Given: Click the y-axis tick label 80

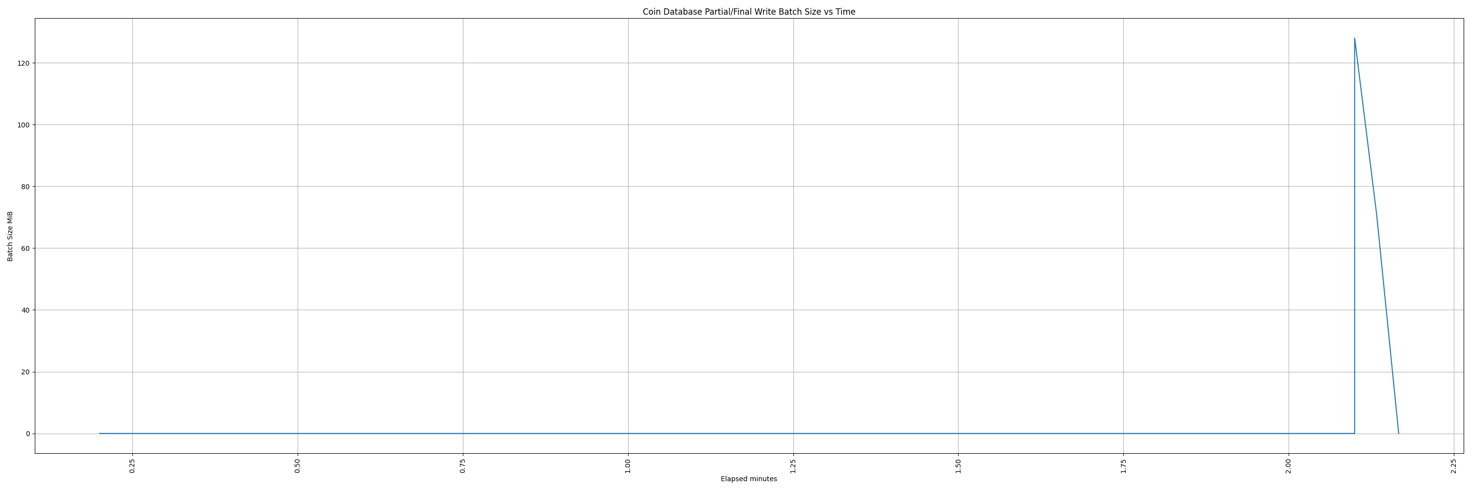Looking at the screenshot, I should tap(25, 187).
